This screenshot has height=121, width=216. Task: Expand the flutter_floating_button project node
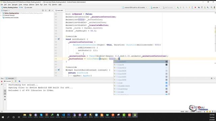(x=1, y=13)
